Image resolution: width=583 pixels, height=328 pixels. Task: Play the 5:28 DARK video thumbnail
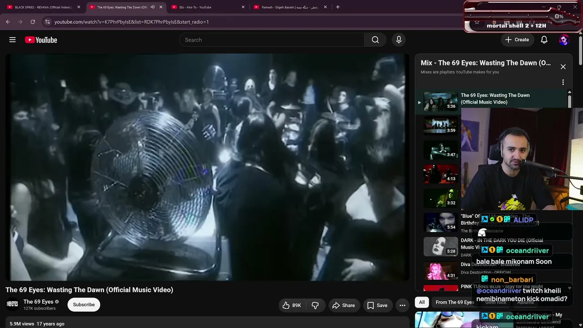(x=441, y=246)
